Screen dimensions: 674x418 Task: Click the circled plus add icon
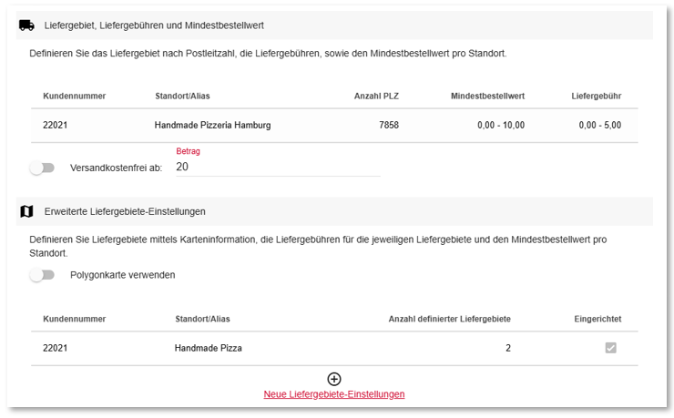pos(334,379)
